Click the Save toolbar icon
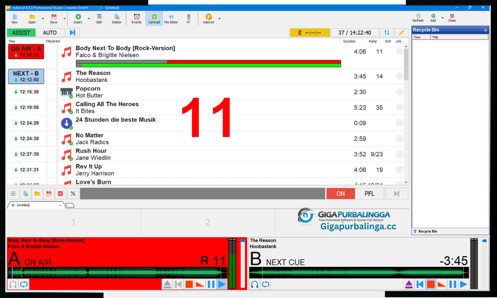497x298 pixels. (54, 19)
